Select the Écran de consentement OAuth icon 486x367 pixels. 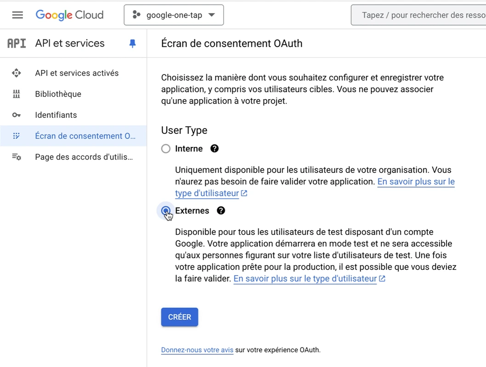(x=16, y=136)
